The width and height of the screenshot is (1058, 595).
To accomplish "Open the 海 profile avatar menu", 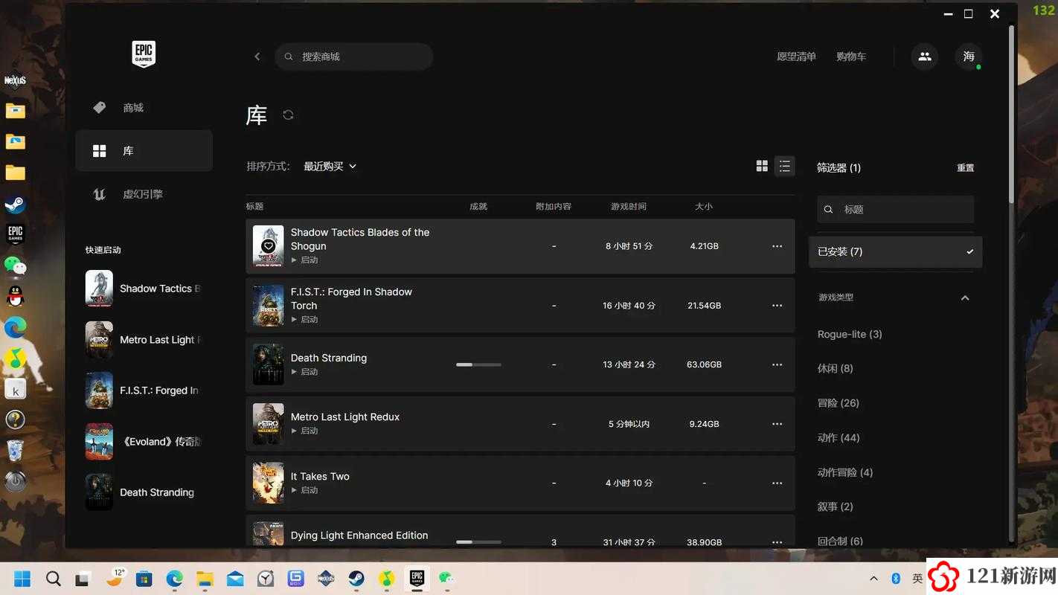I will pyautogui.click(x=969, y=57).
